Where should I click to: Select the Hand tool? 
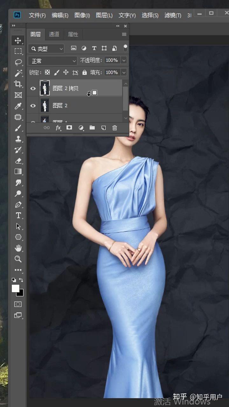(x=18, y=248)
